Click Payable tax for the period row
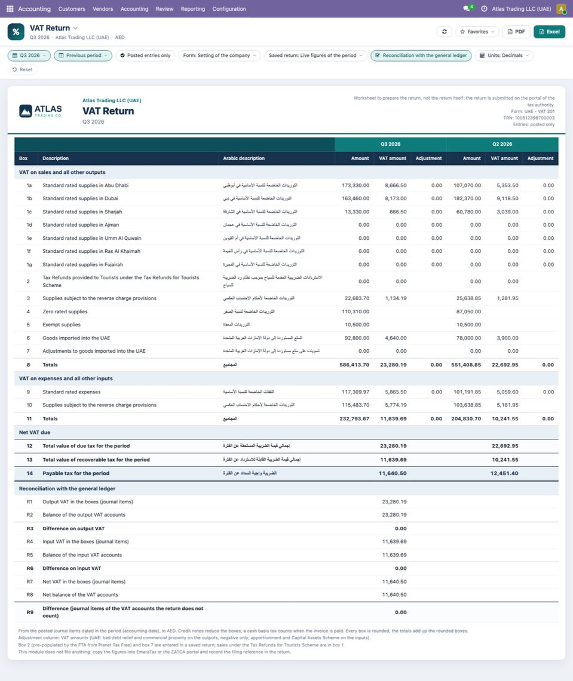 (287, 474)
